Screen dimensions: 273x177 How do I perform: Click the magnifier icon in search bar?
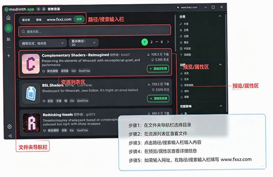click(23, 32)
